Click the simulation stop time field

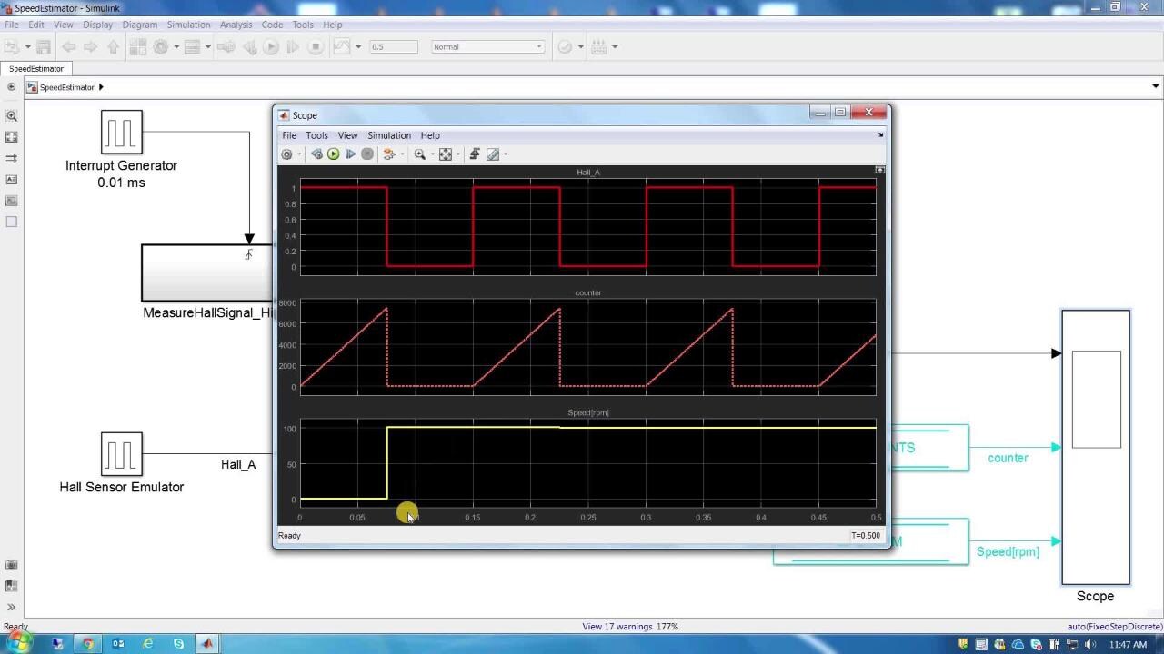click(394, 47)
